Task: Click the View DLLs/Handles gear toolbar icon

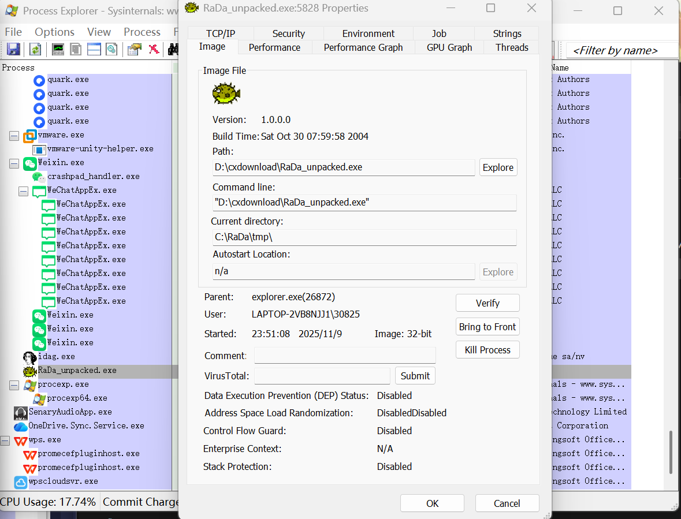Action: click(111, 49)
